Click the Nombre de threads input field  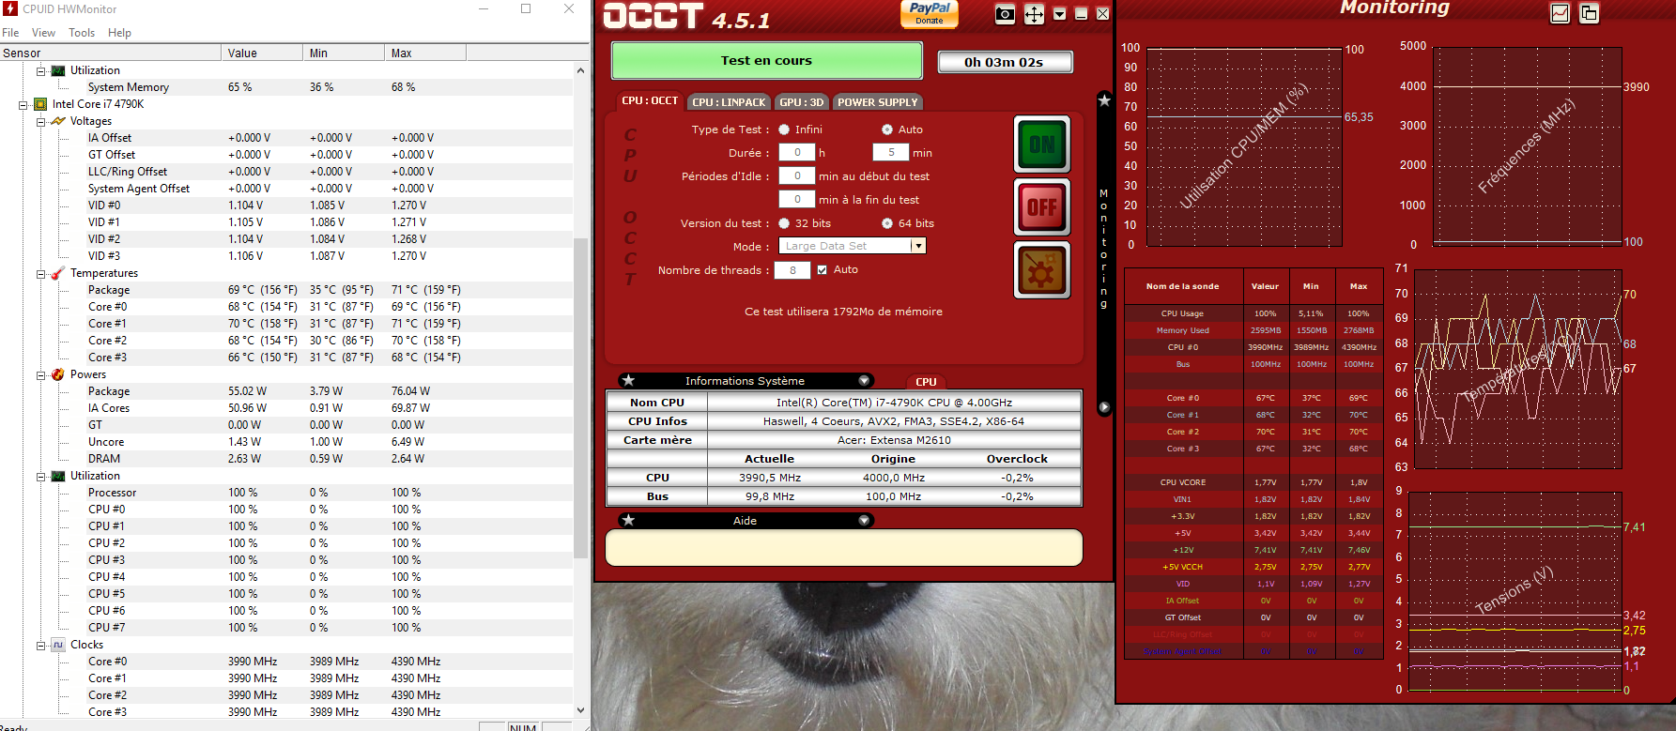coord(792,270)
